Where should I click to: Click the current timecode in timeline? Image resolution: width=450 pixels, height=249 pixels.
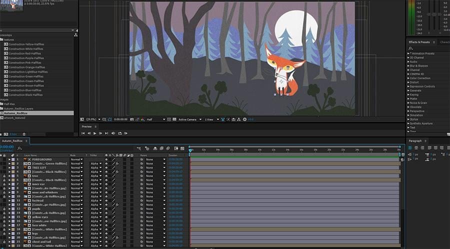click(7, 147)
